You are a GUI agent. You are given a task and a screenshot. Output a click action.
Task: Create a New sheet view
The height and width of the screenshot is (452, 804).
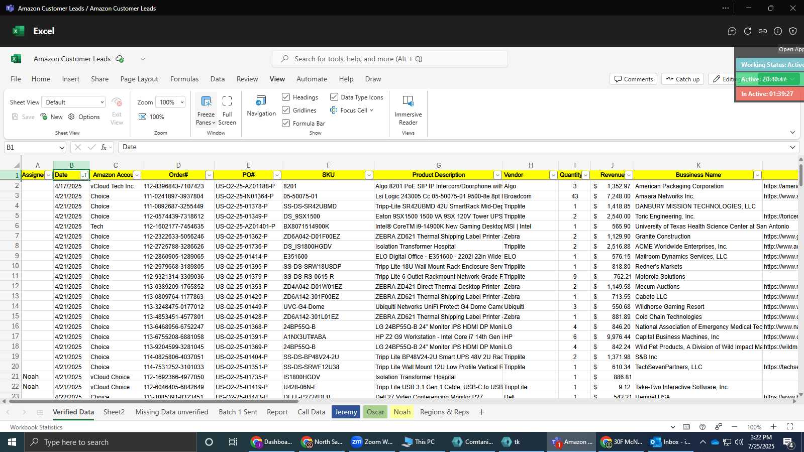[x=51, y=117]
